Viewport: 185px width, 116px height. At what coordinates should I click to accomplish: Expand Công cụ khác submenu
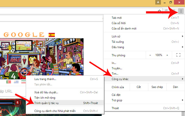[144, 79]
